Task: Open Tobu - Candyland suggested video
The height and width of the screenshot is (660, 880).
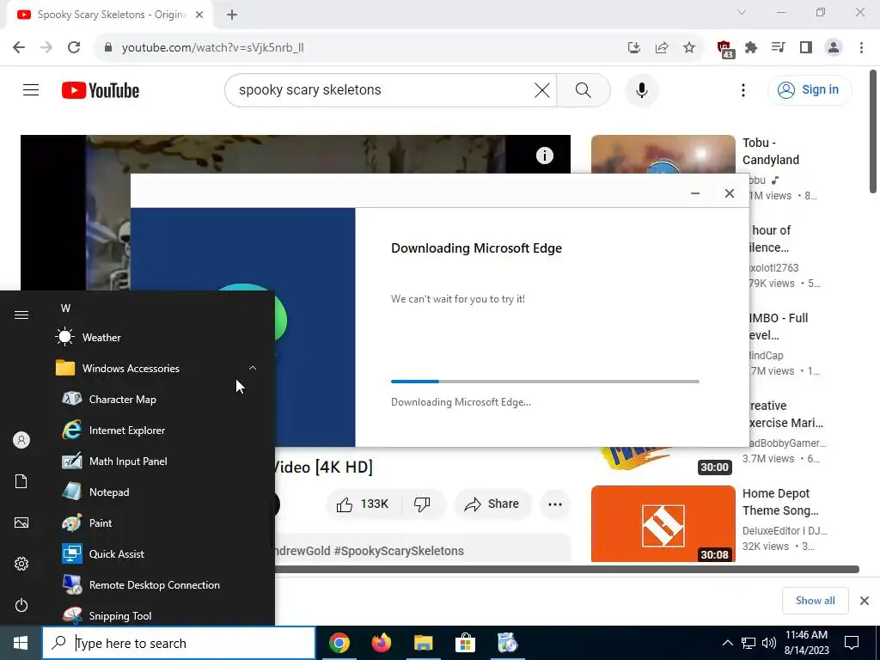Action: [x=771, y=151]
